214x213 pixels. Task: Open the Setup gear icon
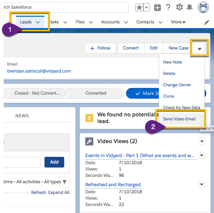coord(179,7)
